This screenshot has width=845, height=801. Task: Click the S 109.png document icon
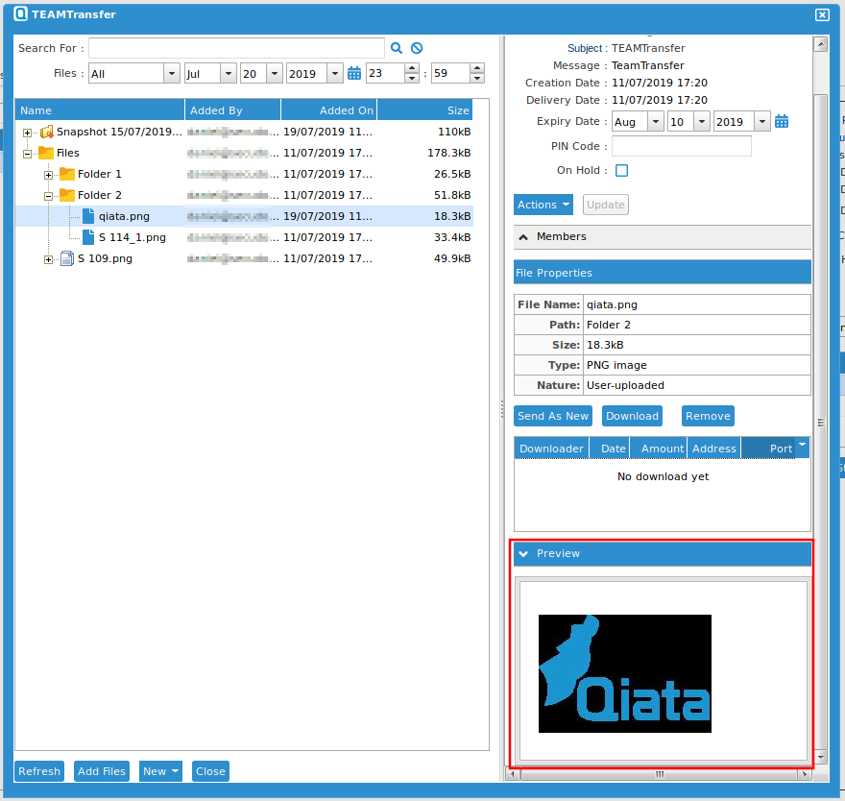pyautogui.click(x=65, y=257)
